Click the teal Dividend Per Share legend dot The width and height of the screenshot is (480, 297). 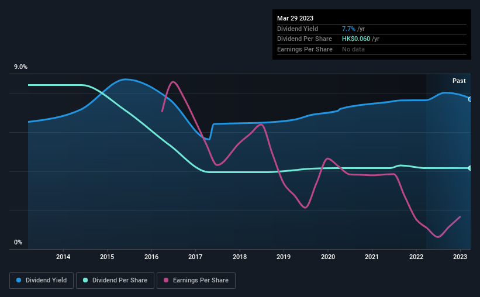(x=85, y=280)
